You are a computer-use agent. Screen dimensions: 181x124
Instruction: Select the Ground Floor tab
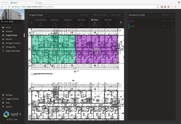point(41,22)
